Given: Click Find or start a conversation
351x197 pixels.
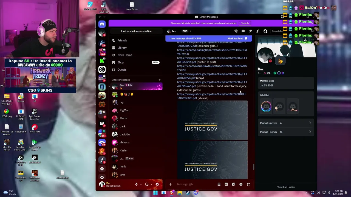Looking at the screenshot, I should coord(136,31).
